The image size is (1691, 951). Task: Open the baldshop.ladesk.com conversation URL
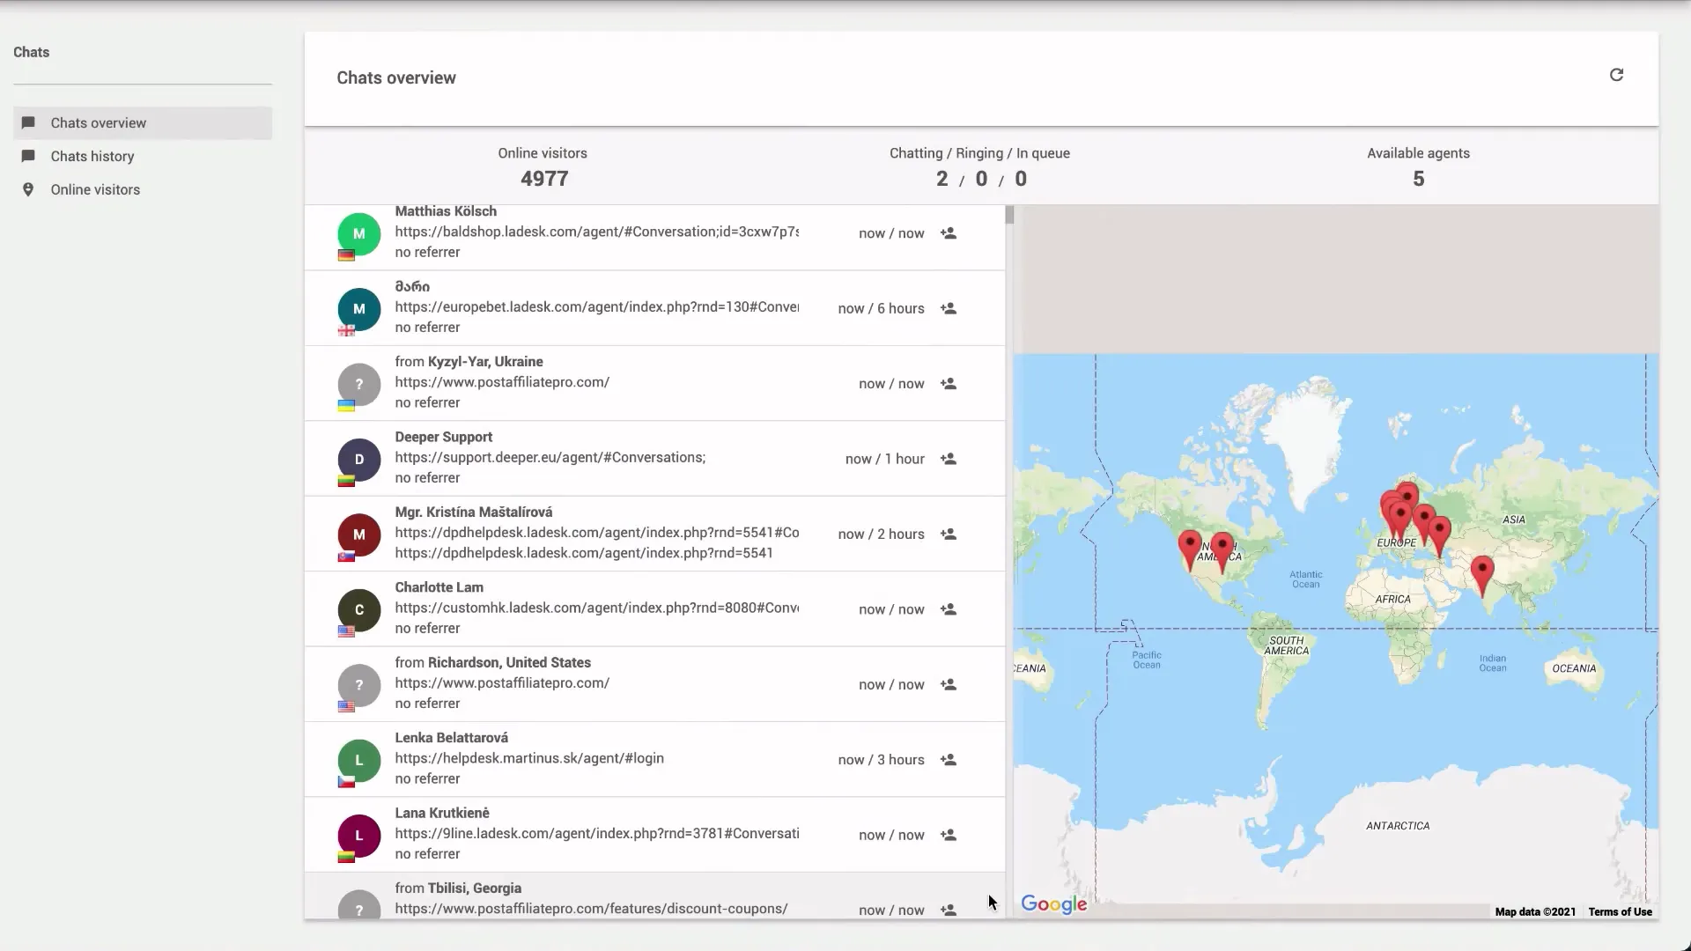click(x=597, y=232)
